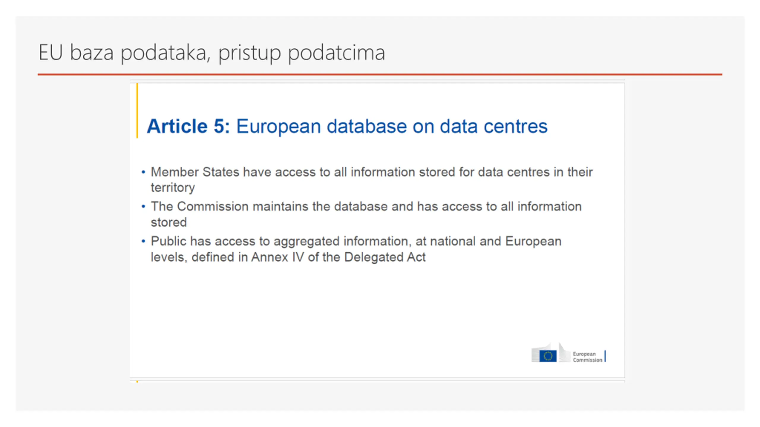Click the red horizontal divider under the title
This screenshot has width=760, height=427.
tap(380, 74)
